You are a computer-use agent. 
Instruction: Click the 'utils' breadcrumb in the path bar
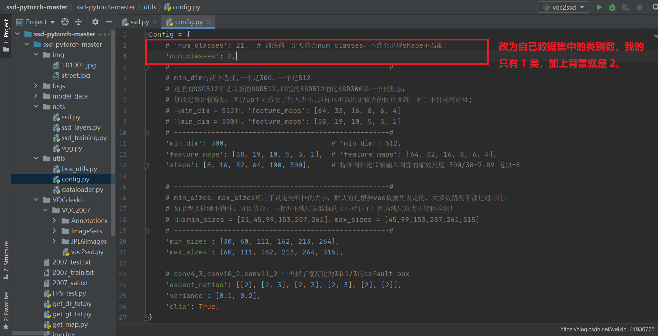pyautogui.click(x=150, y=7)
